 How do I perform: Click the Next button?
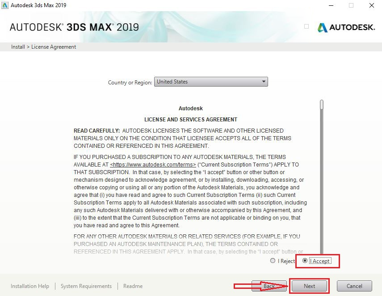(310, 286)
